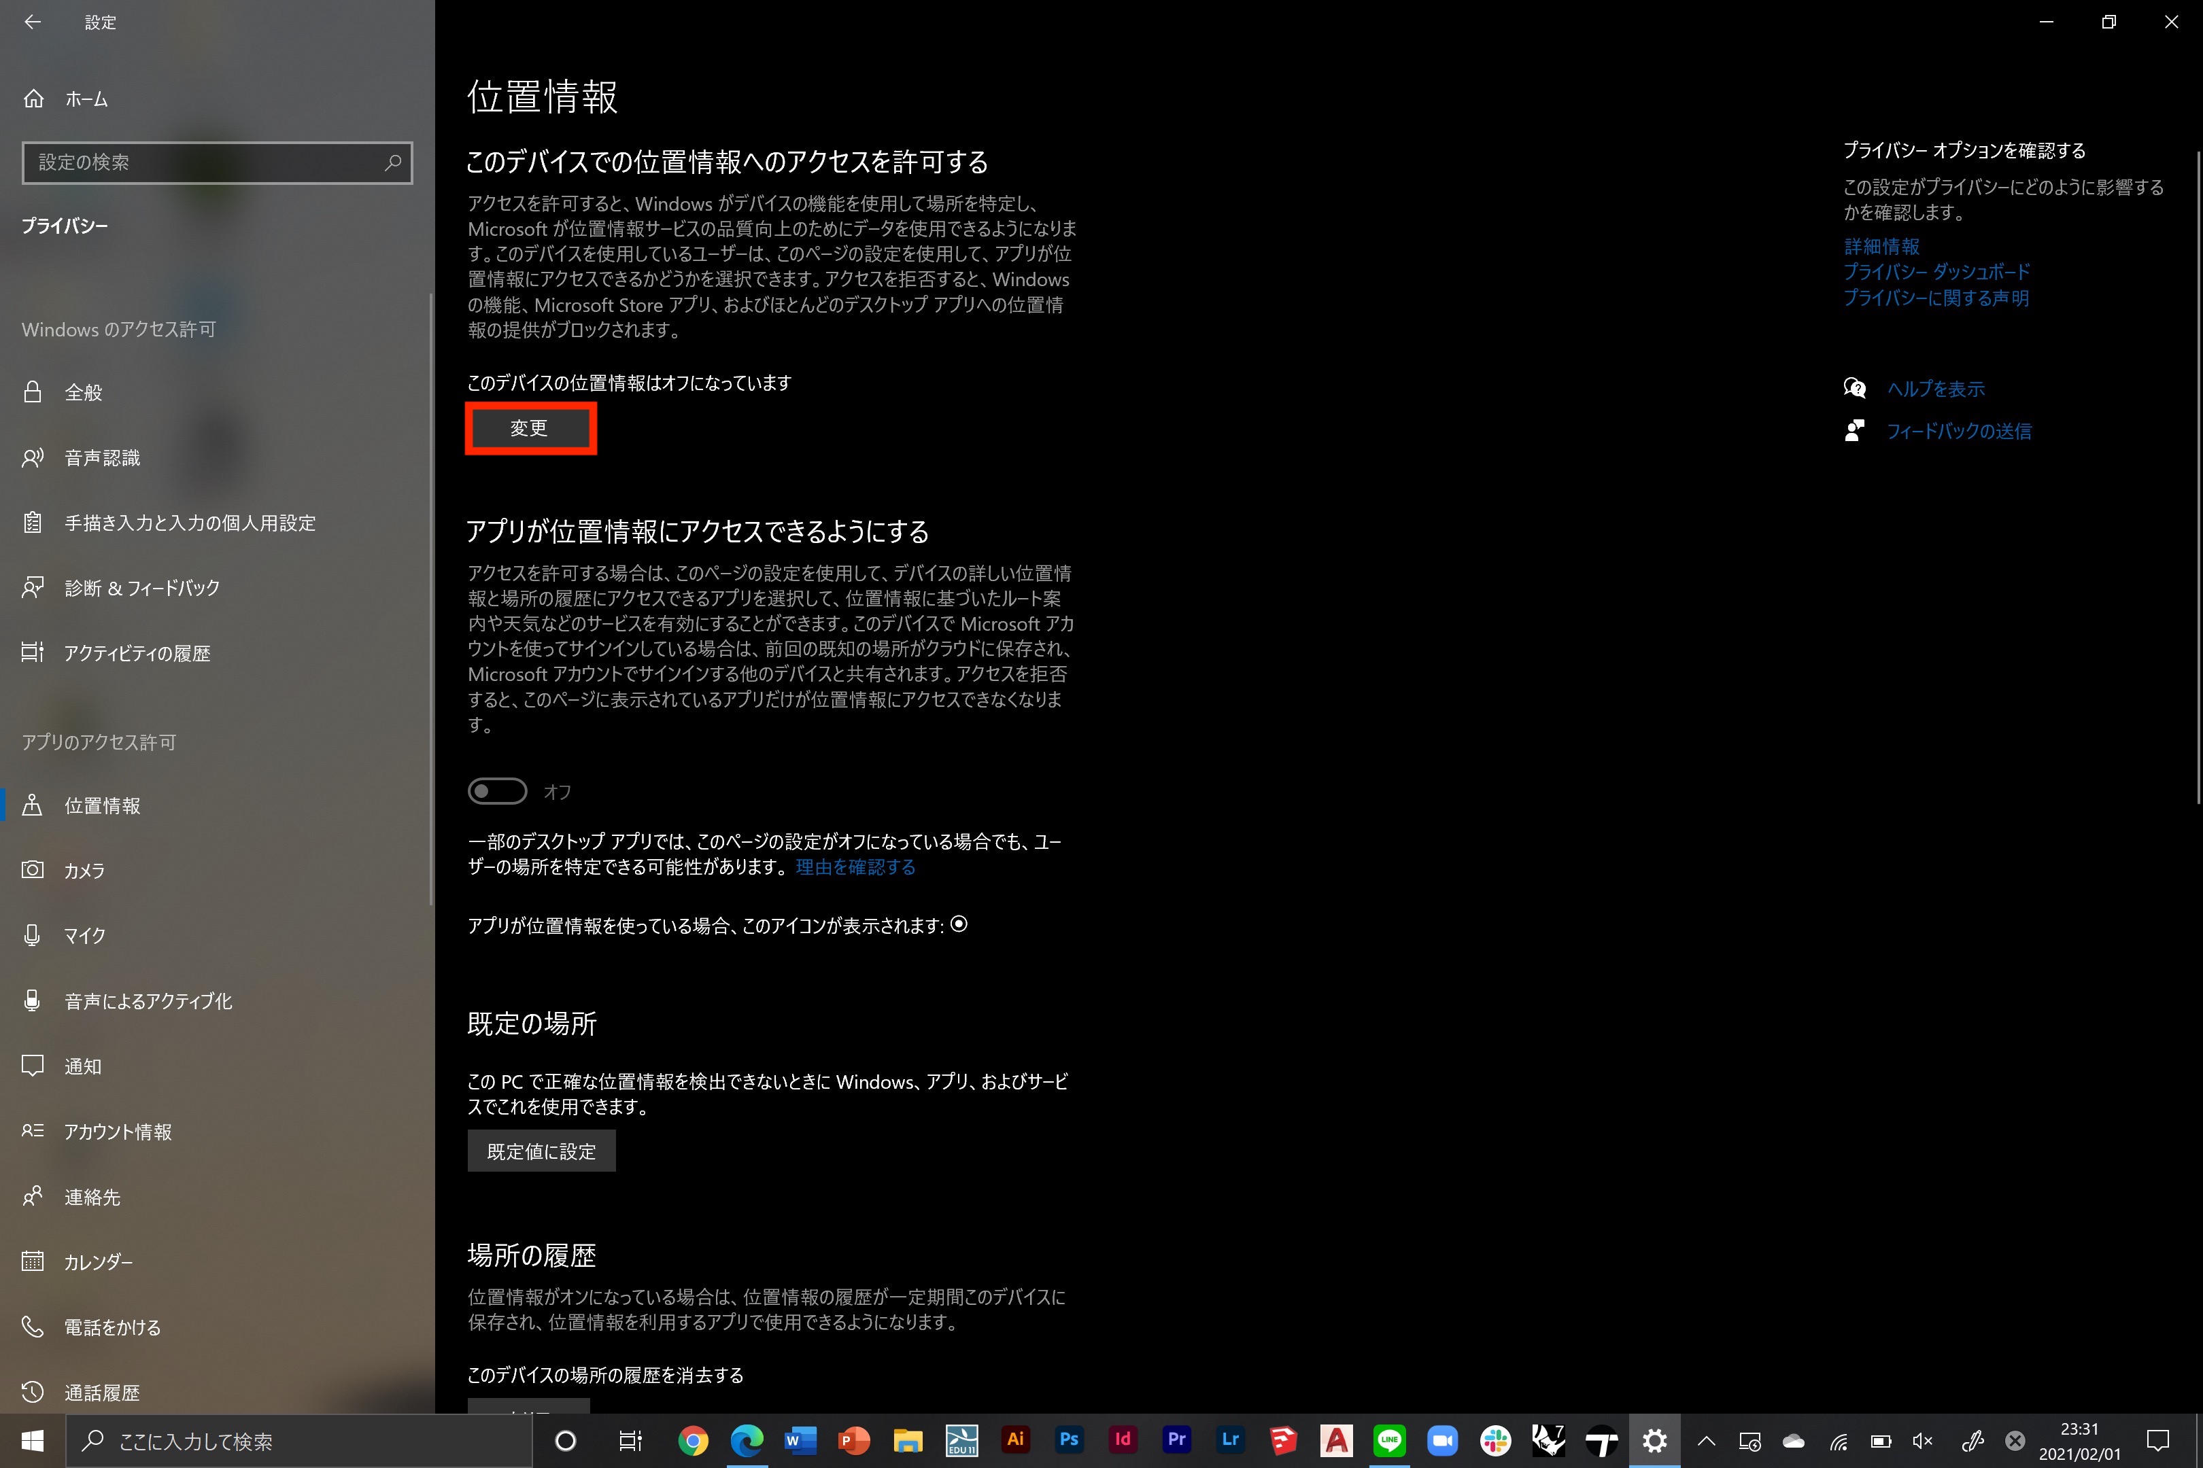The image size is (2203, 1468).
Task: Open Photoshop from the taskbar
Action: coord(1069,1440)
